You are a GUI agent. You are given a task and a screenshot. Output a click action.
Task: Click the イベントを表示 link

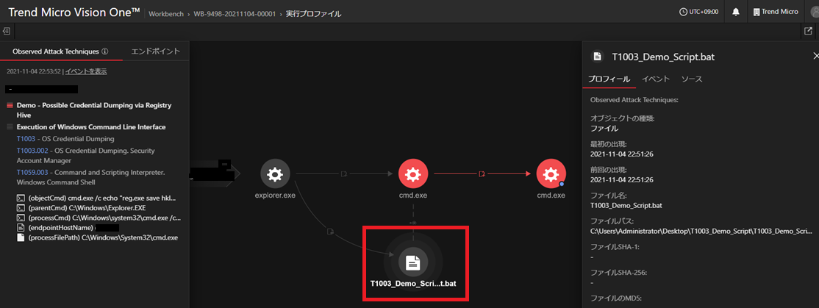[86, 71]
